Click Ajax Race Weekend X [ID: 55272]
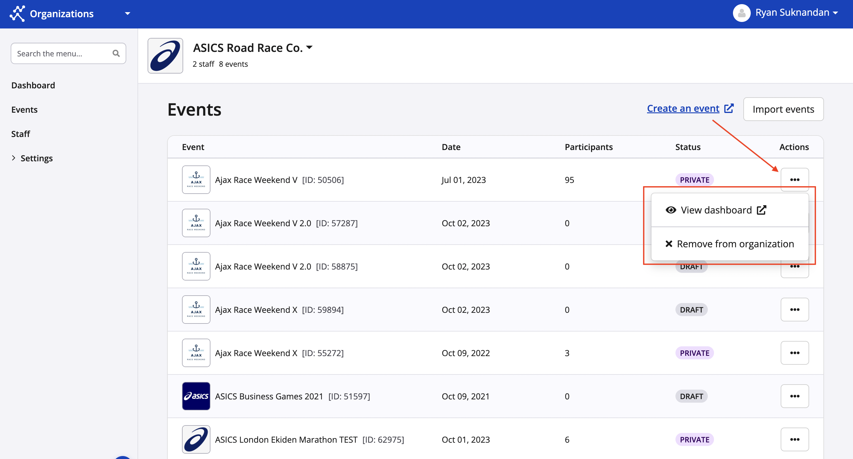The height and width of the screenshot is (459, 853). coord(279,353)
